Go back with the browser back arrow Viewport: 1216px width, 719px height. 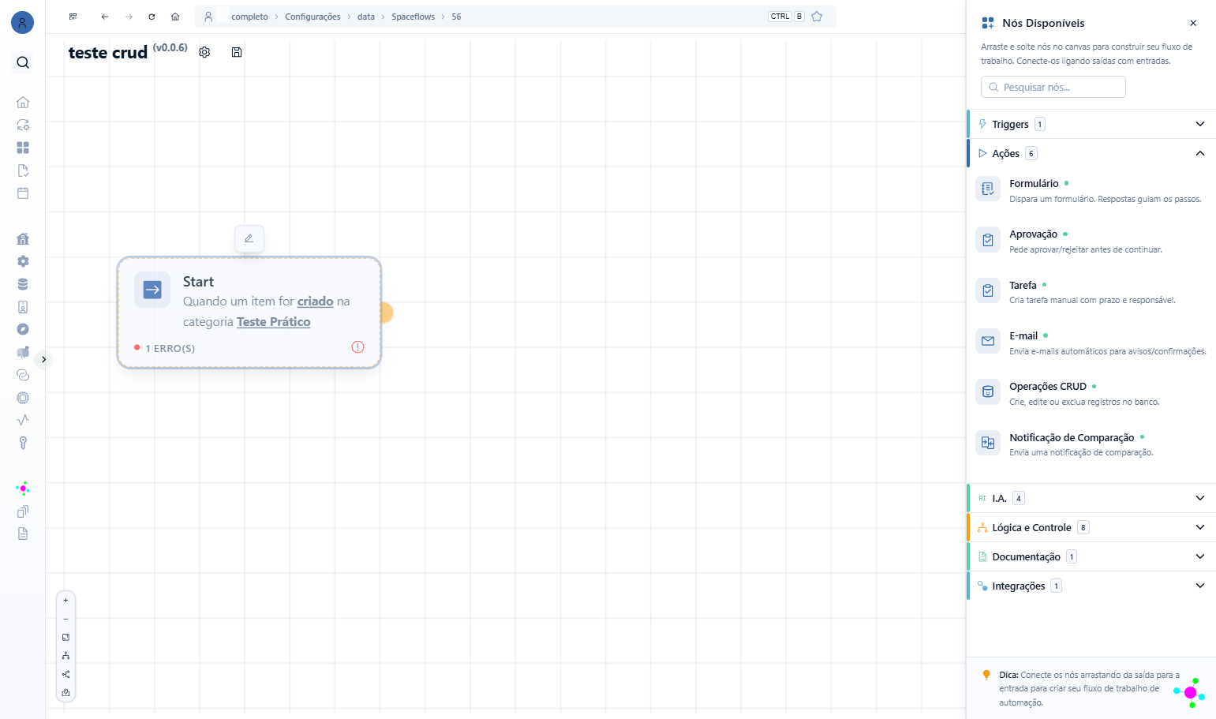coord(105,17)
